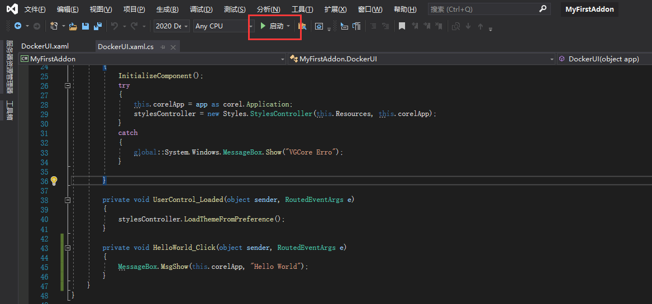The height and width of the screenshot is (304, 652).
Task: Click the Open File folder icon
Action: [x=73, y=26]
